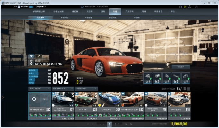
Task: Switch to the 商城 top menu tab
Action: click(144, 11)
